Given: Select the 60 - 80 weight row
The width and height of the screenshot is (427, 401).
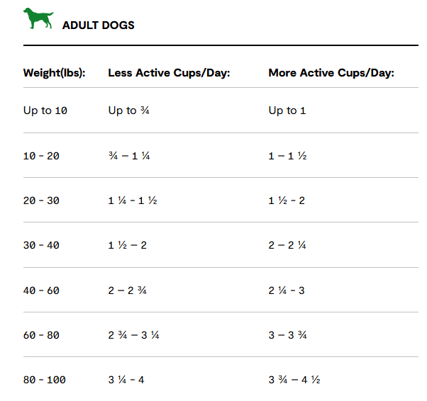Looking at the screenshot, I should (x=221, y=335).
